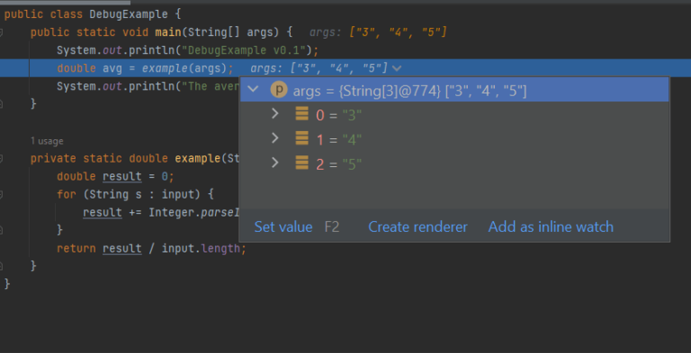Click the fold marker beside the main method
The width and height of the screenshot is (691, 353).
pos(1,32)
